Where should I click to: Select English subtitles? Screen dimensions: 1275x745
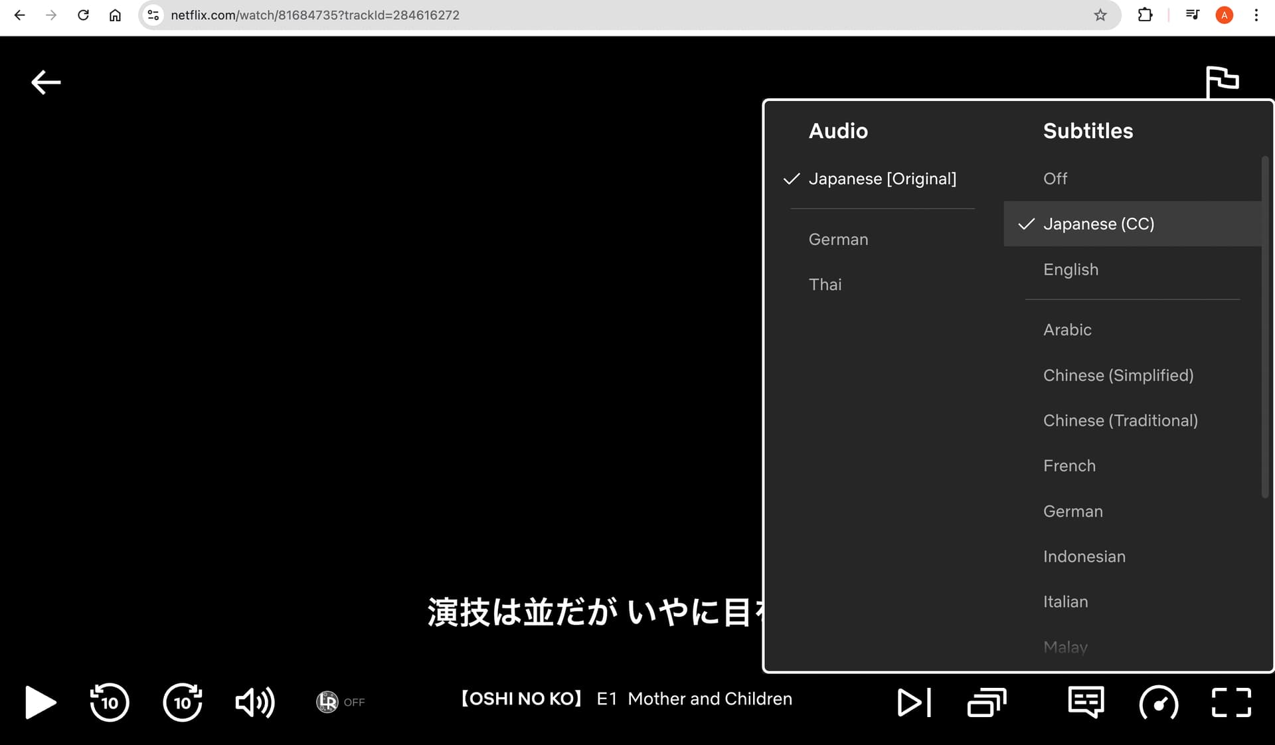(x=1070, y=270)
